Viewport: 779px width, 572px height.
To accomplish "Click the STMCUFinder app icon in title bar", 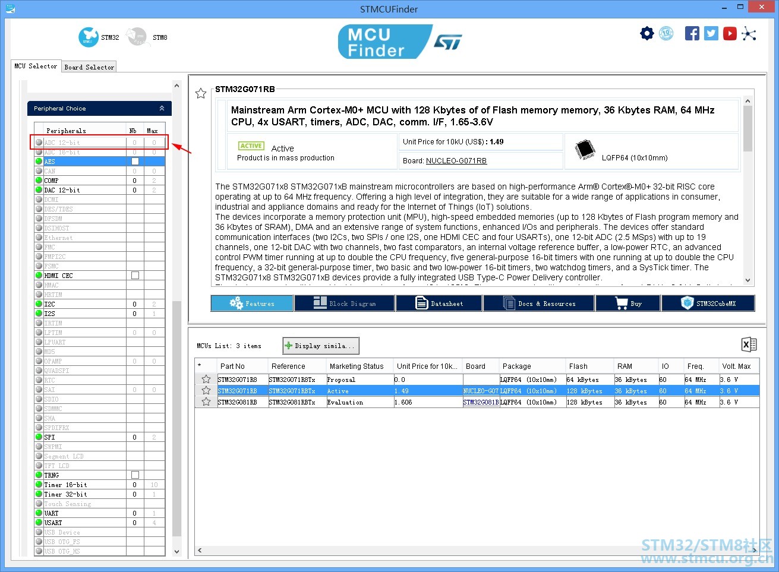I will click(10, 9).
